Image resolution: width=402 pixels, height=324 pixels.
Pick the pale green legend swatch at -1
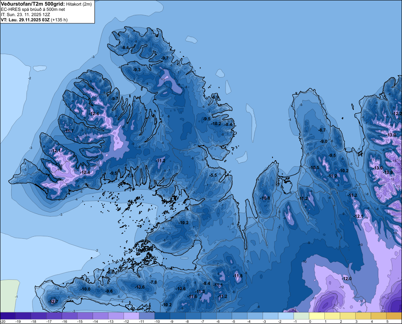[301, 316]
